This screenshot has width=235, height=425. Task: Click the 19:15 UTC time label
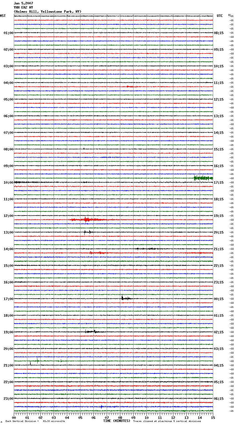click(219, 216)
